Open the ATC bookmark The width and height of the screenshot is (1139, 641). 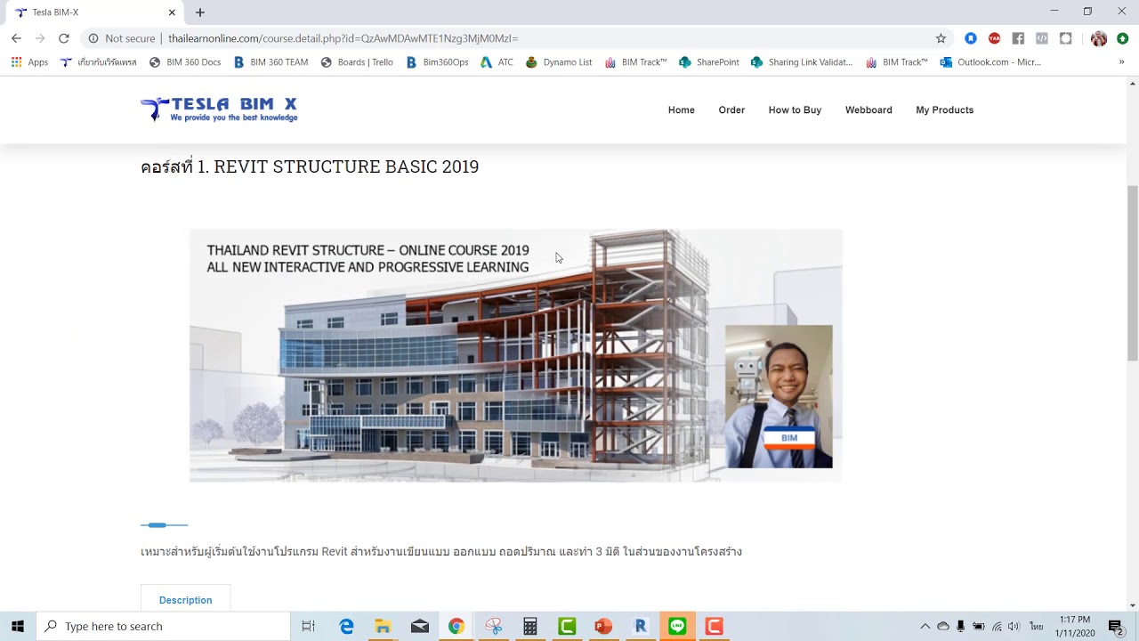tap(497, 62)
